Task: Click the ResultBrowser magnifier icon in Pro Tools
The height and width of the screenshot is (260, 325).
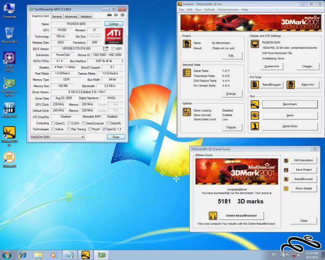Action: click(255, 84)
